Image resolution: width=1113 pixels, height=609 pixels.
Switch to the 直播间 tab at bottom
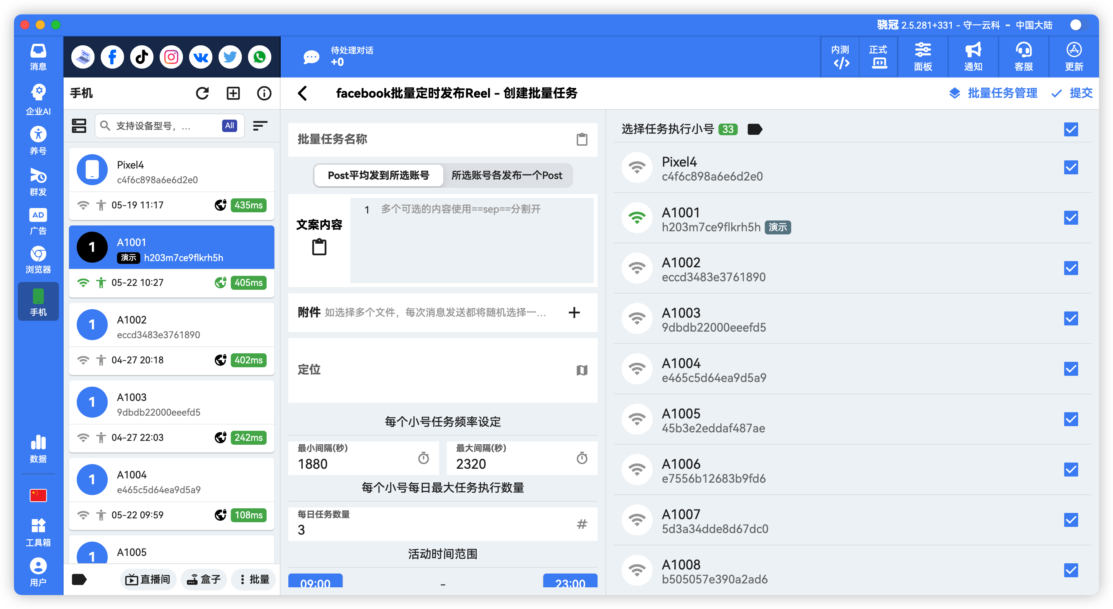pos(148,579)
